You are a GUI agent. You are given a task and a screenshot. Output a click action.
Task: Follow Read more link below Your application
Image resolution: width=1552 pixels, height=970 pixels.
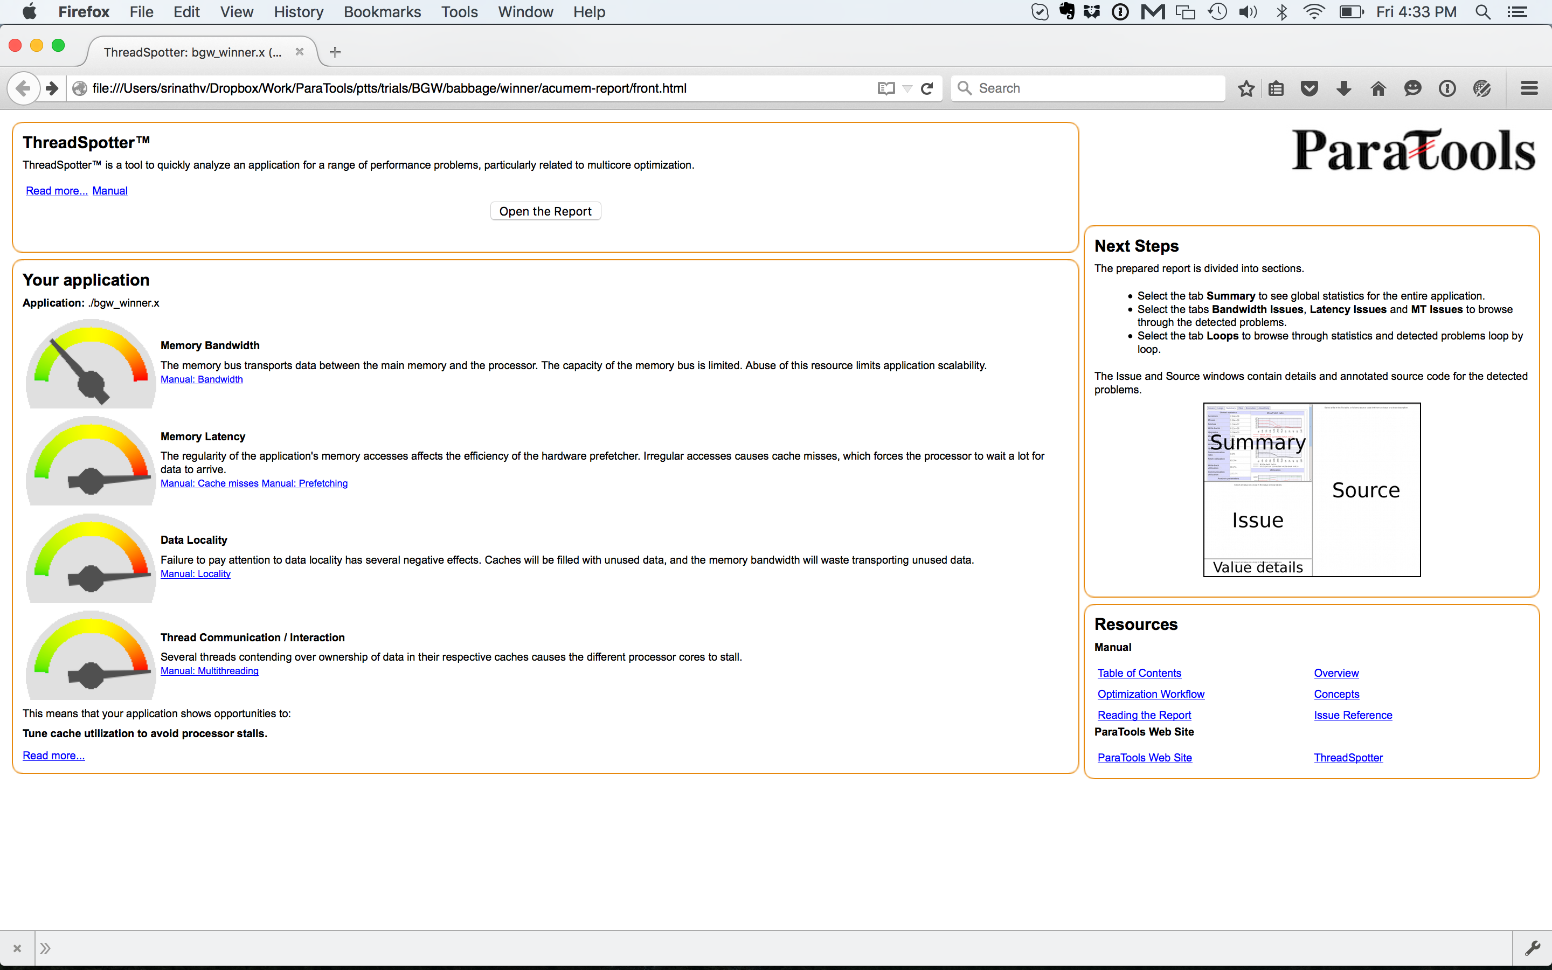(x=53, y=755)
